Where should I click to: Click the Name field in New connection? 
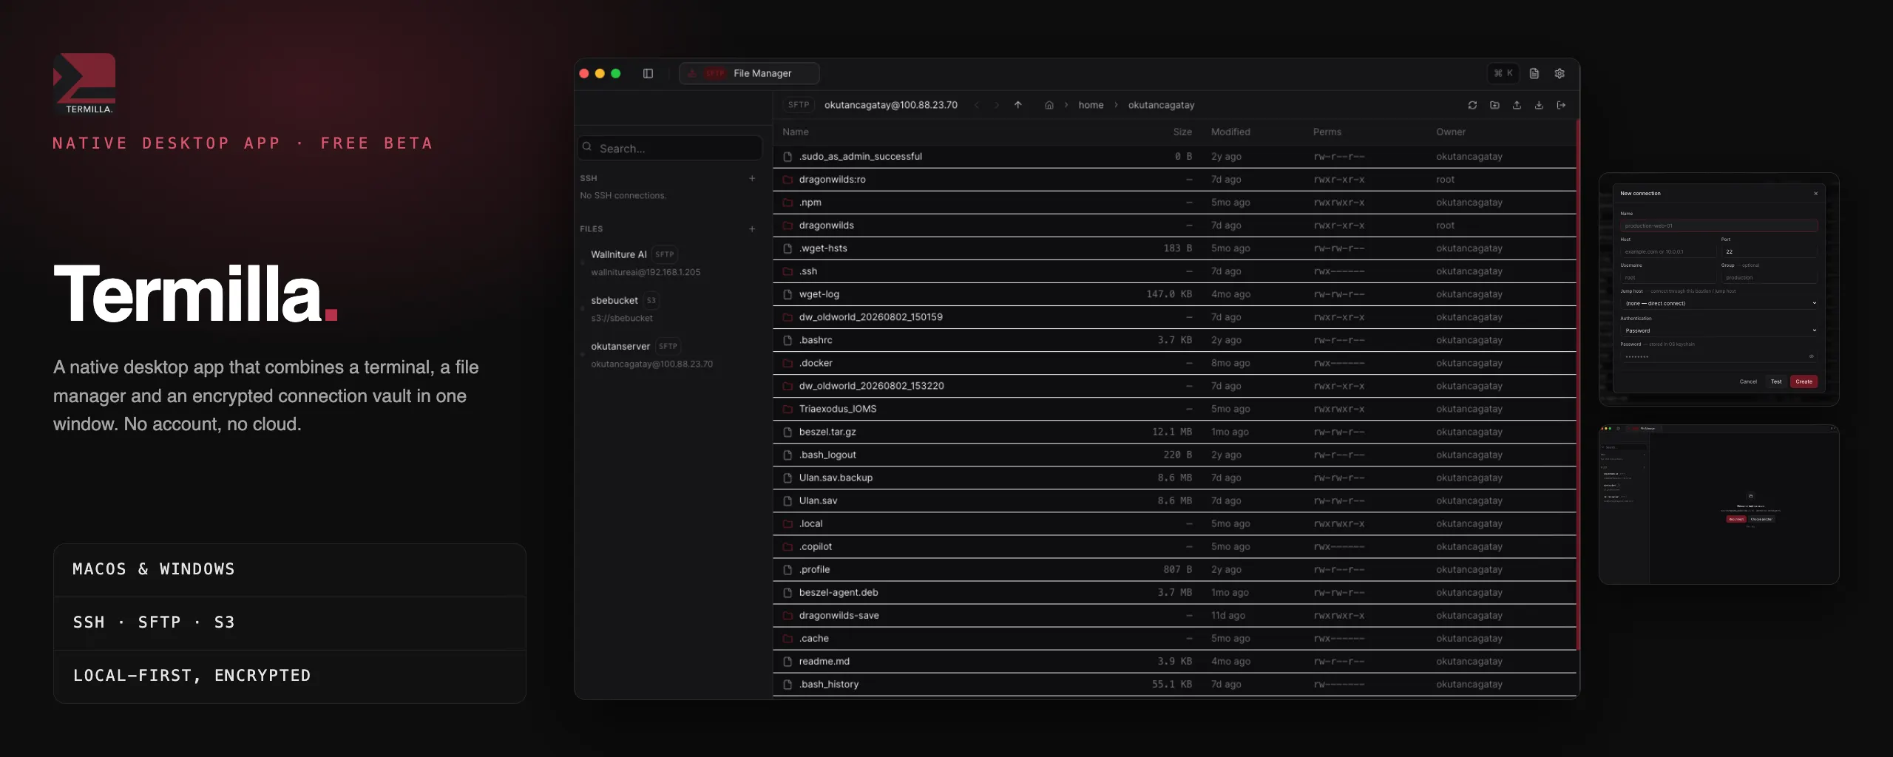(x=1718, y=225)
